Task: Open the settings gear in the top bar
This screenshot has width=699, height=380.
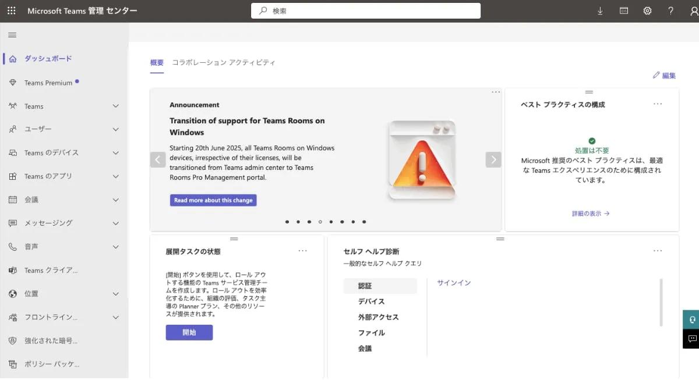Action: [x=647, y=10]
